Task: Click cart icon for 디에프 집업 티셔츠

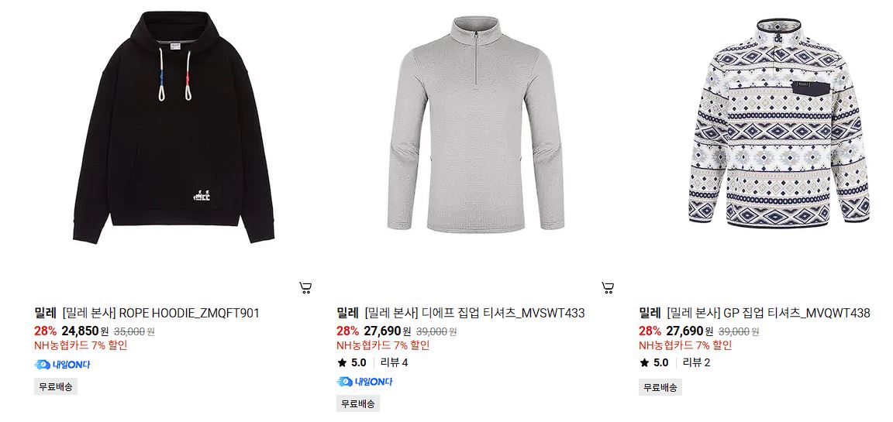Action: tap(608, 288)
